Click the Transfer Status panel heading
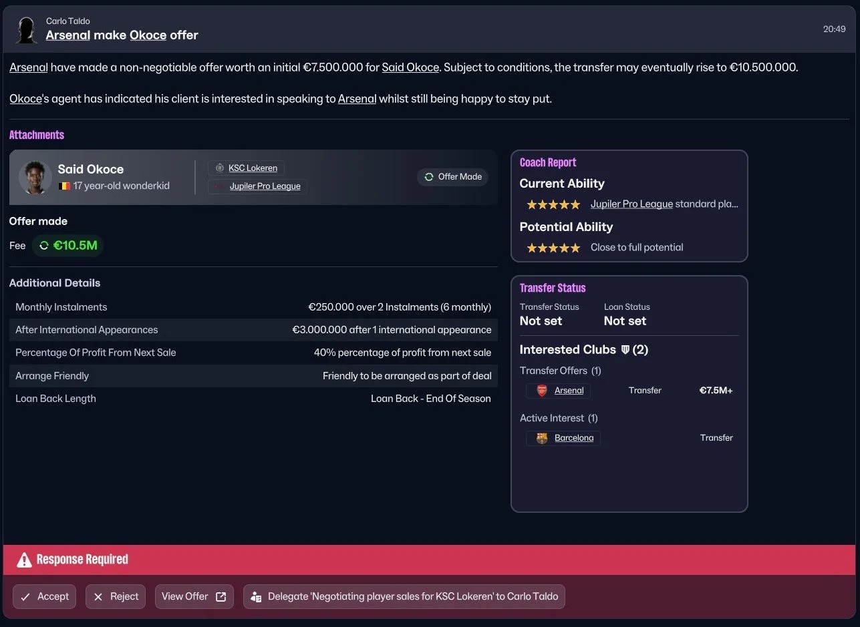 coord(553,288)
